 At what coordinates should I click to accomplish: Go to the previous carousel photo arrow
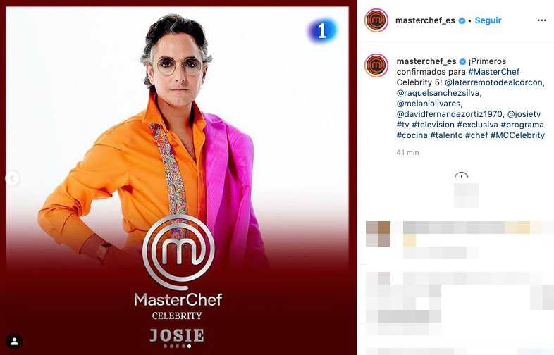(x=12, y=178)
